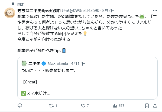Open quoted handle @a8nikiniki
The height and width of the screenshot is (112, 162).
(x=58, y=64)
